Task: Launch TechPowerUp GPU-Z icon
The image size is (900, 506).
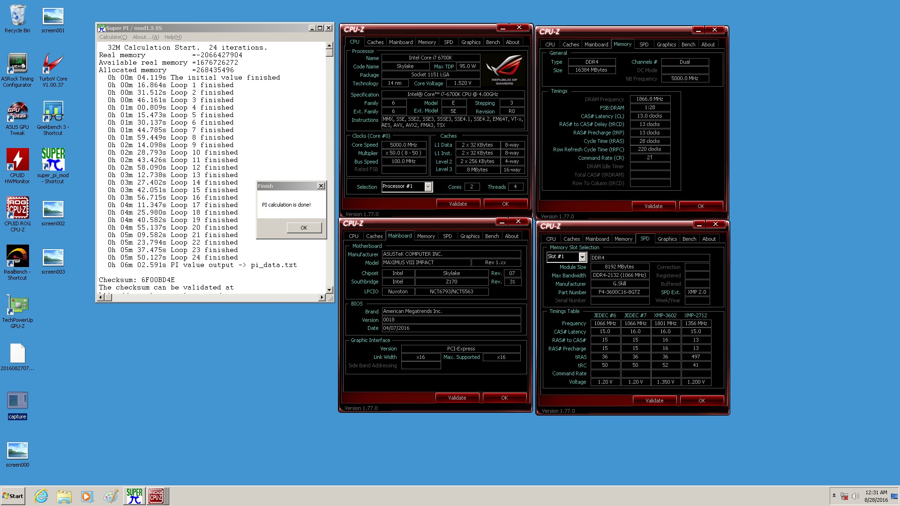Action: click(x=17, y=311)
